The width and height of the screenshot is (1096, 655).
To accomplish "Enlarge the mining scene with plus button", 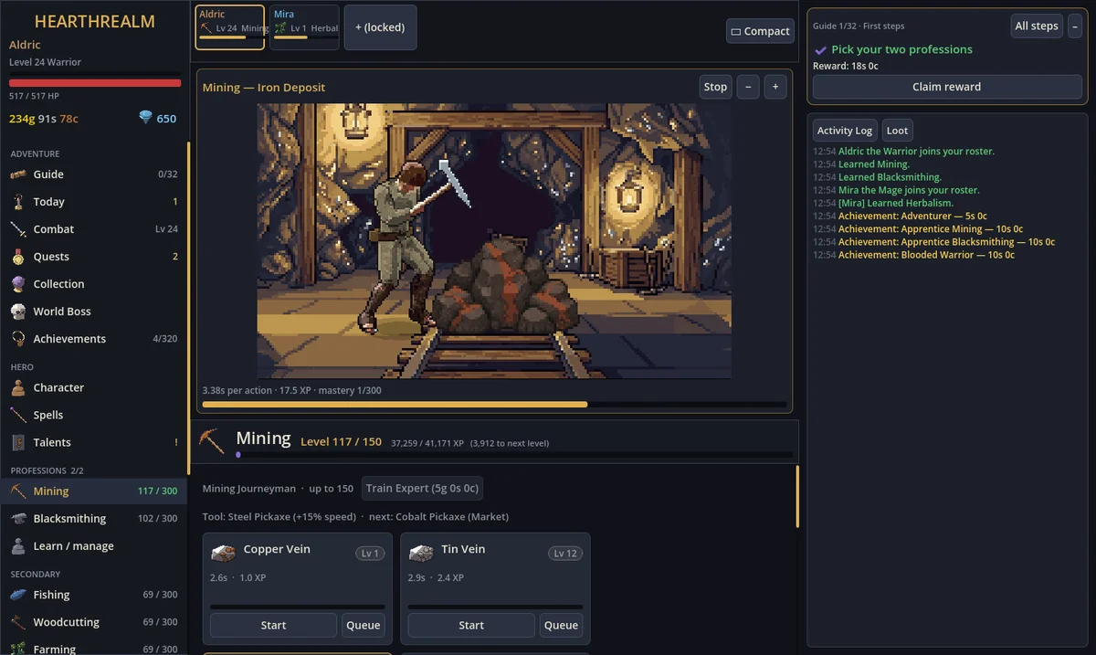I will click(775, 87).
